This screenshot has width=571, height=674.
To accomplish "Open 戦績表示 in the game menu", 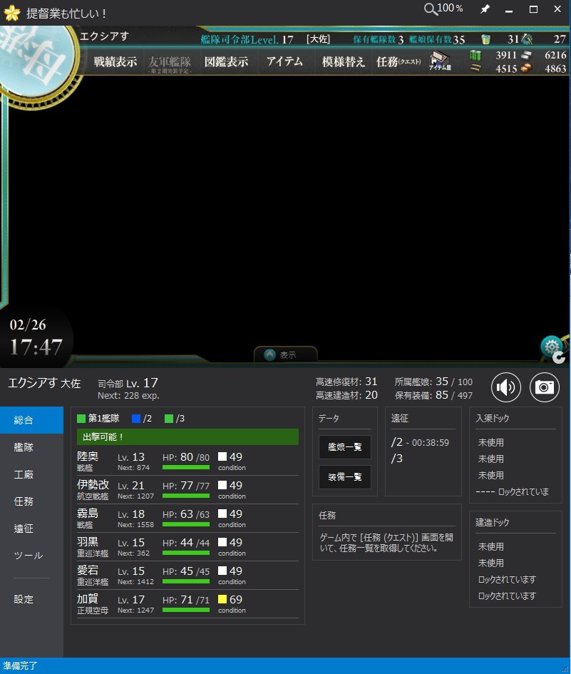I will coord(115,61).
